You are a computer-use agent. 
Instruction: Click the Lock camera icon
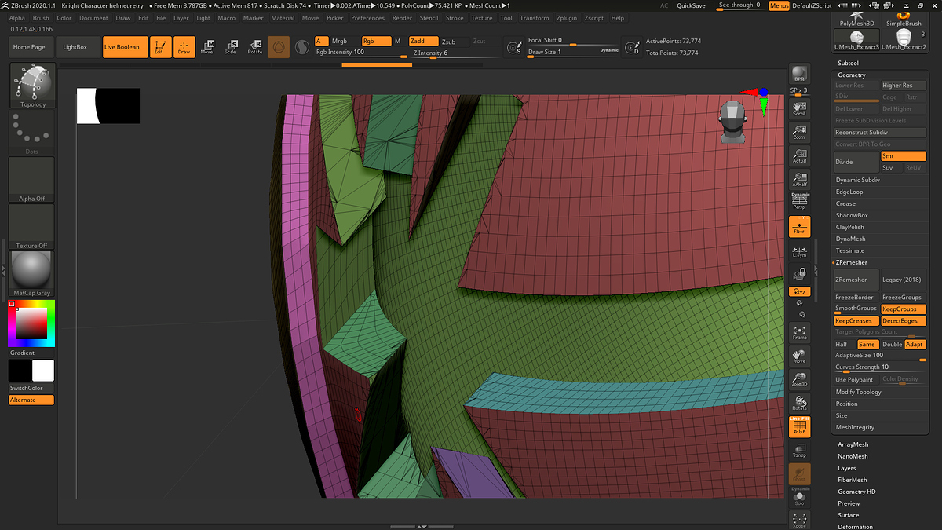click(x=799, y=273)
